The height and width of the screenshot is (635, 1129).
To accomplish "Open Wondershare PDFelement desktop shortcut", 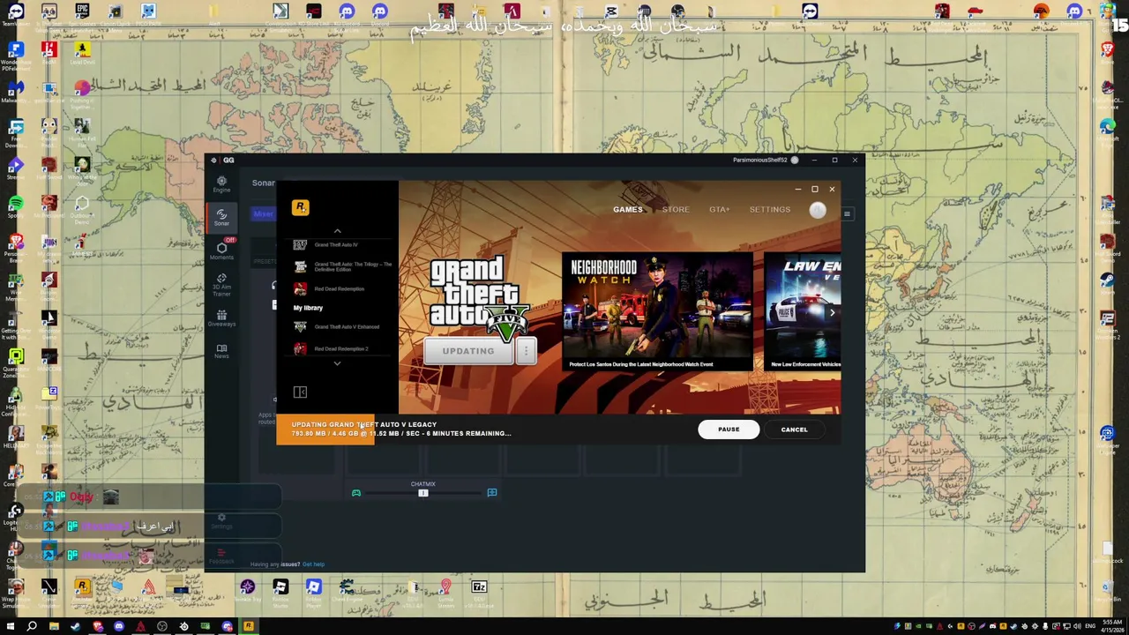I will click(16, 55).
